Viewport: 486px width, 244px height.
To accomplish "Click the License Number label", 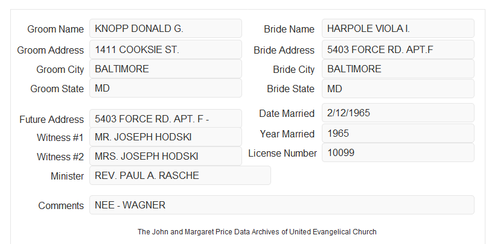I will pyautogui.click(x=283, y=154).
